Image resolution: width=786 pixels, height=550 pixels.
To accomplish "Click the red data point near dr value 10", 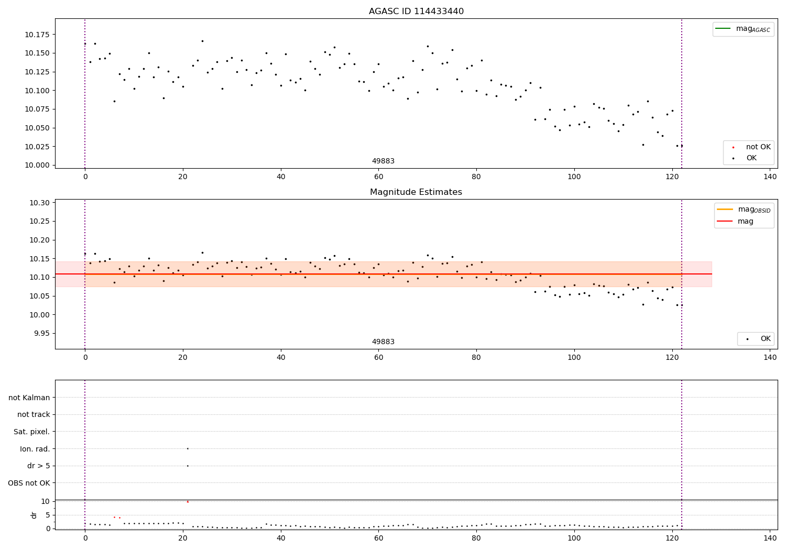I will 188,501.
